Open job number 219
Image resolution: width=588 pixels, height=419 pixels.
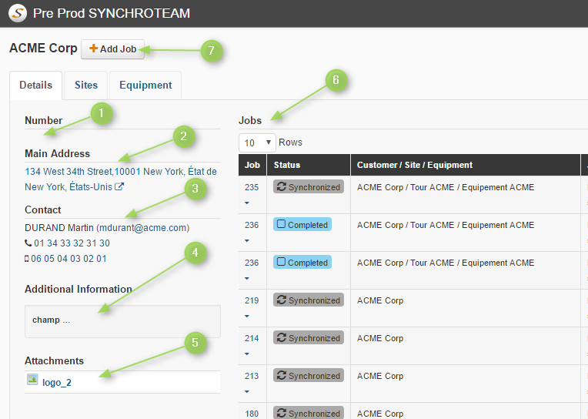click(x=252, y=300)
